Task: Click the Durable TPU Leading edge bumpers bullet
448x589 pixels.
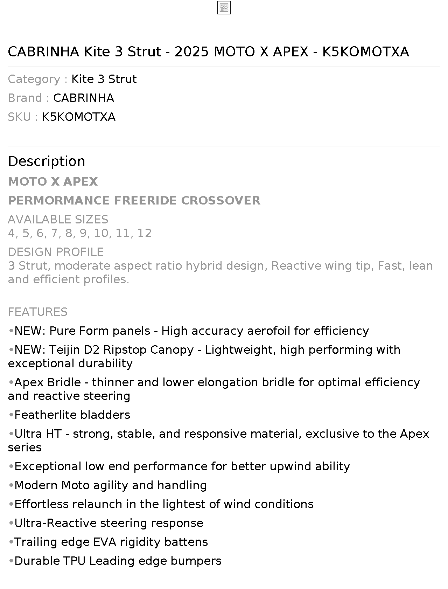Action: coord(115,561)
